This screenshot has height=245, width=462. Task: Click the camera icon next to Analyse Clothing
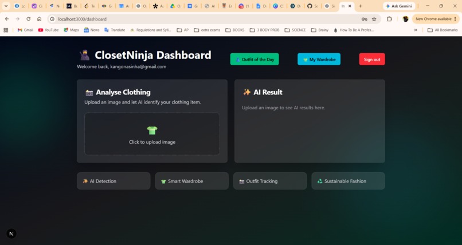click(89, 93)
